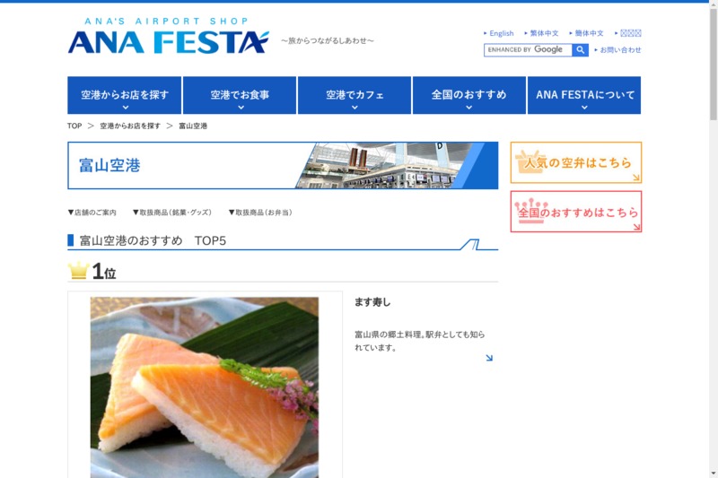
Task: Open the ANA FESTAについて navigation menu
Action: (584, 95)
